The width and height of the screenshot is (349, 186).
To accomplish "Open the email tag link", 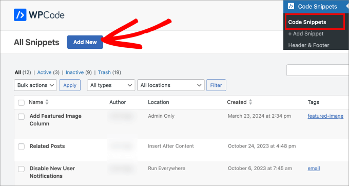I will click(x=314, y=169).
